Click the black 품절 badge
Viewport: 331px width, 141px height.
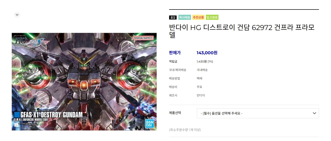173,17
